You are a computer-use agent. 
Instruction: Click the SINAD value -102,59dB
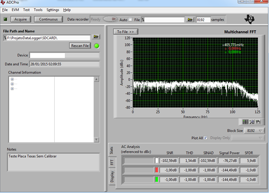click(208, 160)
